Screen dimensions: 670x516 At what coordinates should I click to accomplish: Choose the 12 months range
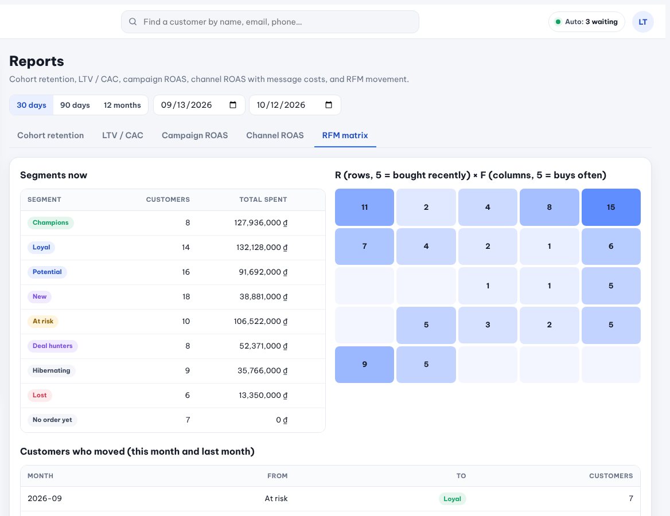(x=122, y=105)
